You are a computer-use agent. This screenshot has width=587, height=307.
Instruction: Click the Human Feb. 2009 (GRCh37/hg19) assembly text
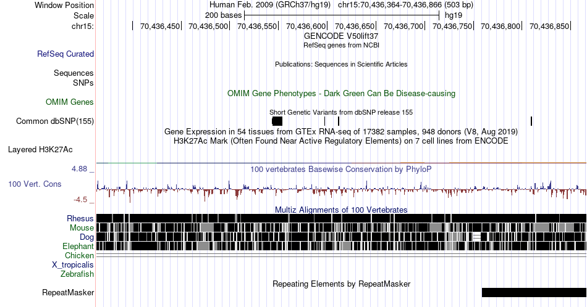pyautogui.click(x=270, y=5)
